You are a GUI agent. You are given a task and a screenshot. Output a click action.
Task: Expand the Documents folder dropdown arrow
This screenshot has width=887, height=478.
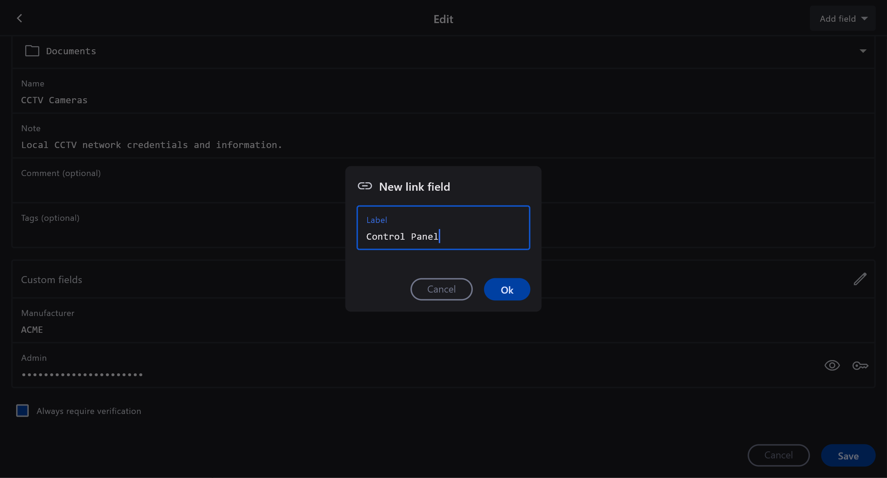coord(863,51)
